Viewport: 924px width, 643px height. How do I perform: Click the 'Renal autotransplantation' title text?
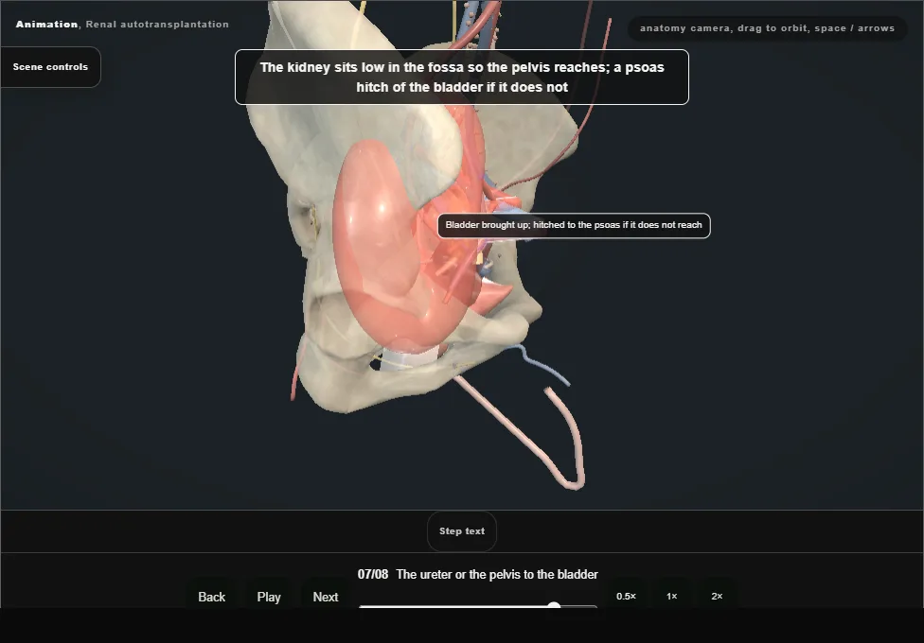coord(157,25)
